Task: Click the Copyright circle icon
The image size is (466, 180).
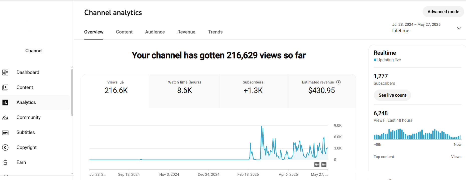Action: pyautogui.click(x=5, y=147)
